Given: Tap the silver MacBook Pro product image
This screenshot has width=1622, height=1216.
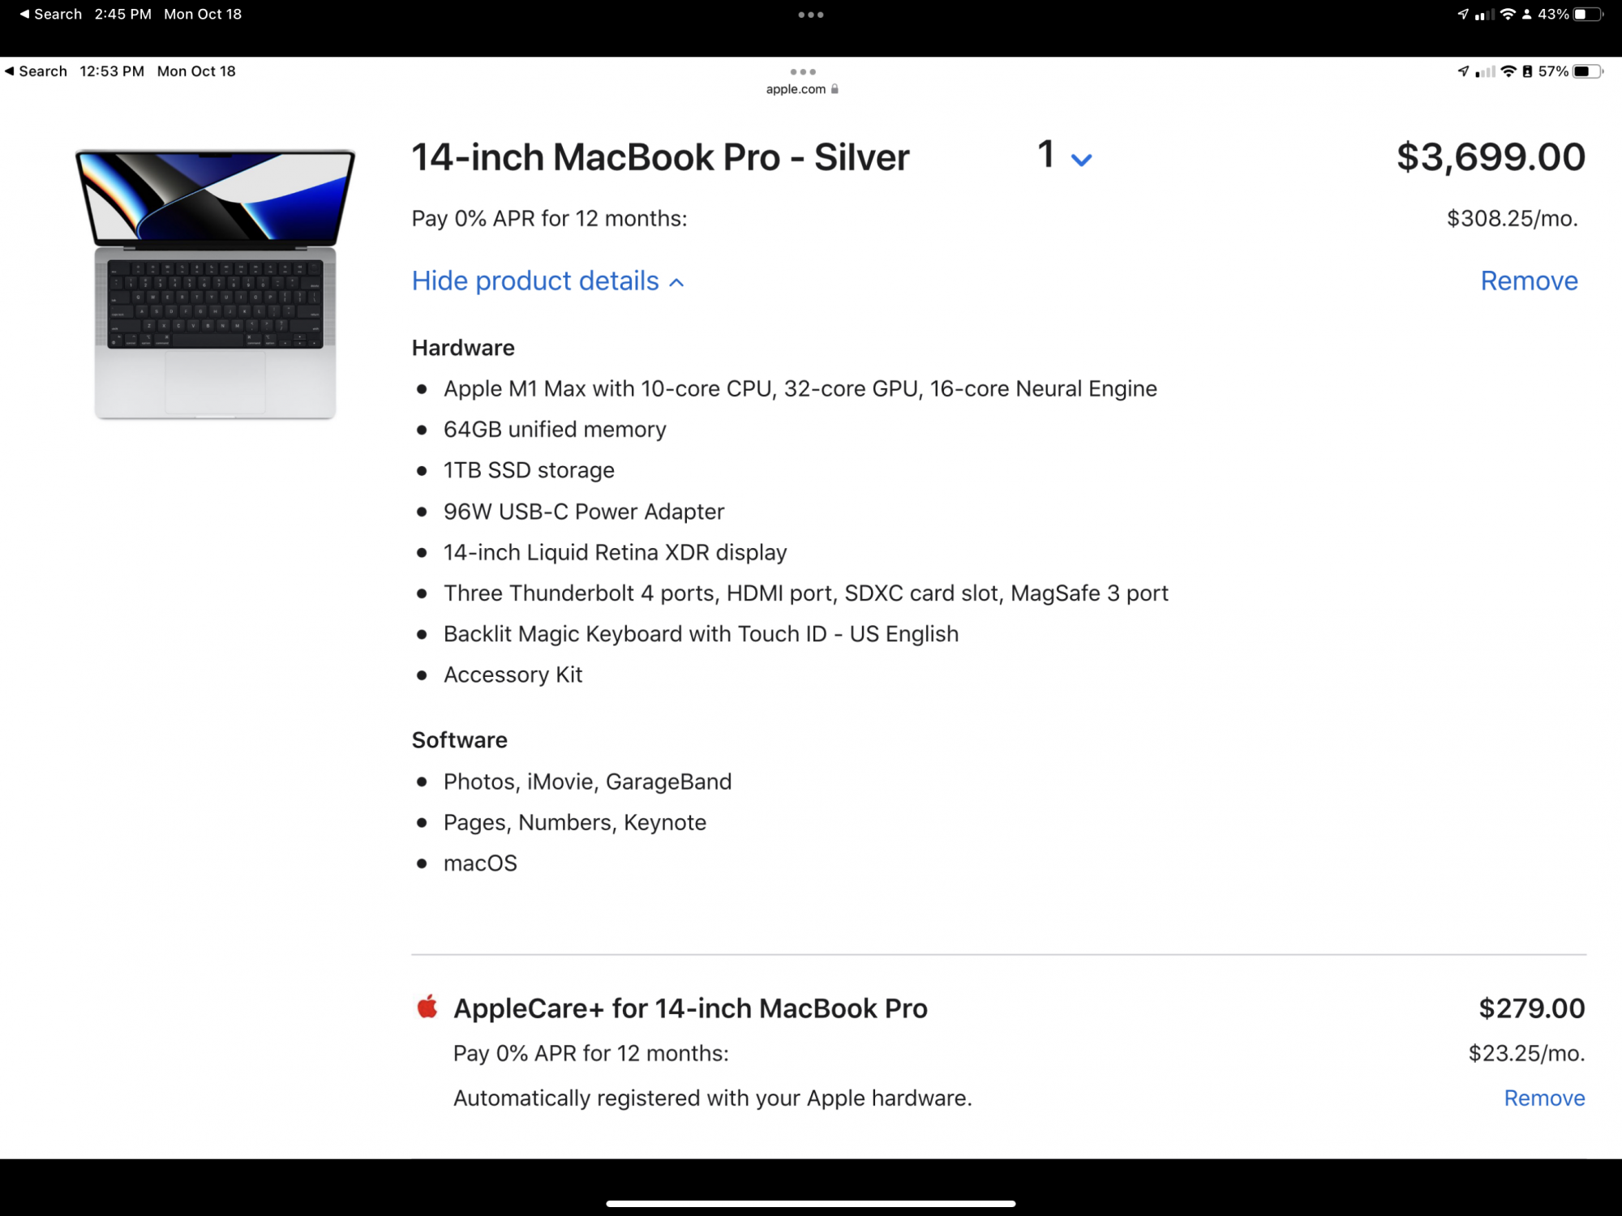Looking at the screenshot, I should point(215,284).
